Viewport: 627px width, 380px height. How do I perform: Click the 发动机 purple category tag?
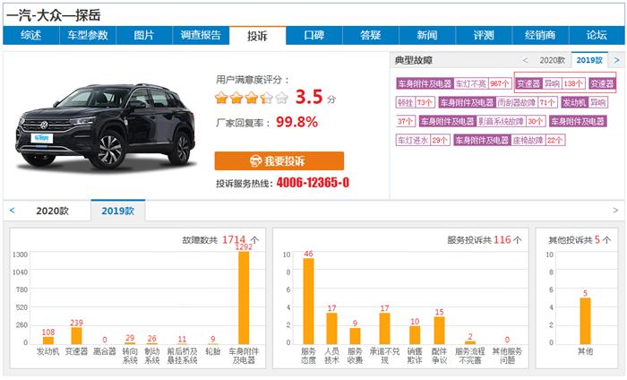pos(574,102)
